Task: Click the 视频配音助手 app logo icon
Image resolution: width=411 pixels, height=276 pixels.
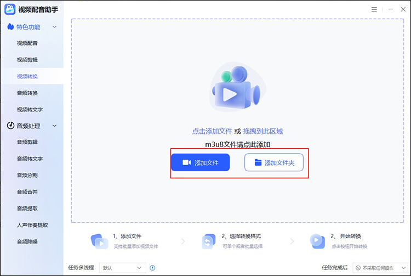Action: click(10, 9)
